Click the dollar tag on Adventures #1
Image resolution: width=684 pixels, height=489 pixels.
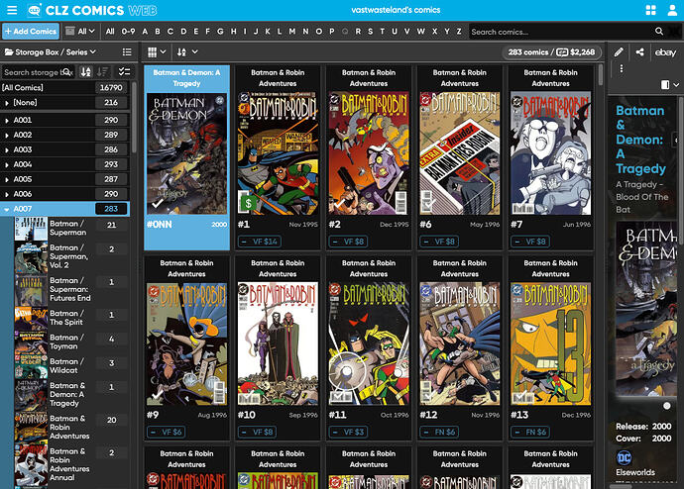[248, 203]
